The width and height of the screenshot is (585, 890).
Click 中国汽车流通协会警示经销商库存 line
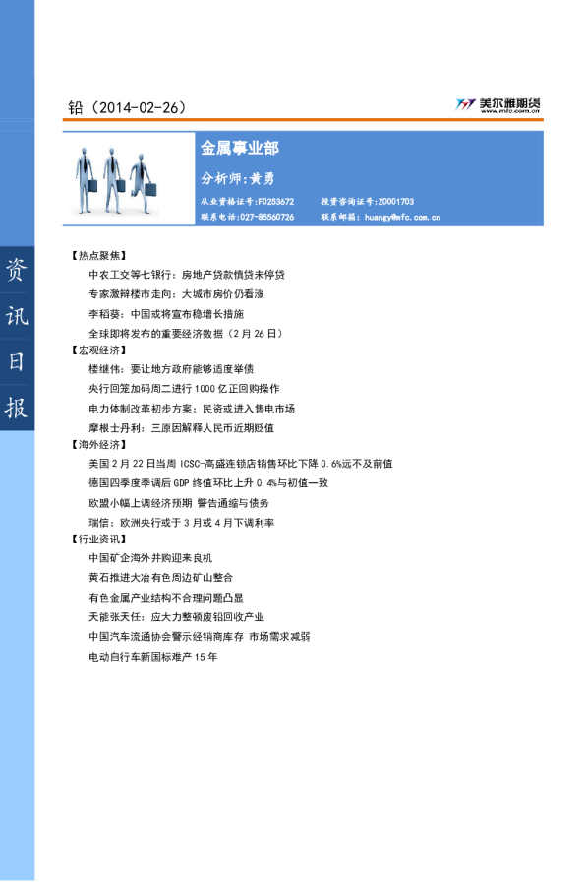point(200,637)
